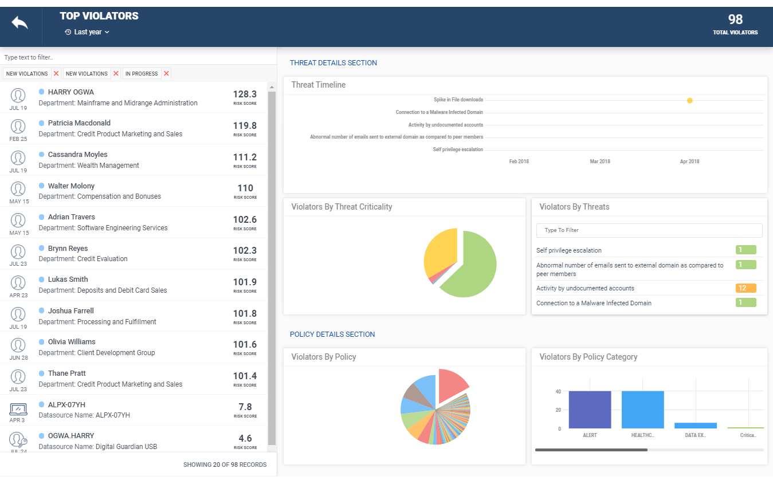
Task: Click Olivia Williams' user avatar icon
Action: point(18,345)
